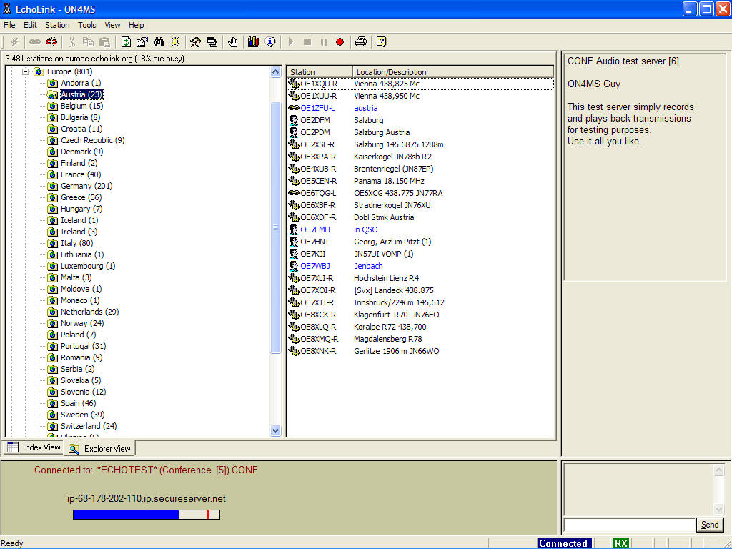Click the Find binoculars toolbar icon
Viewport: 732px width, 549px height.
[x=159, y=42]
